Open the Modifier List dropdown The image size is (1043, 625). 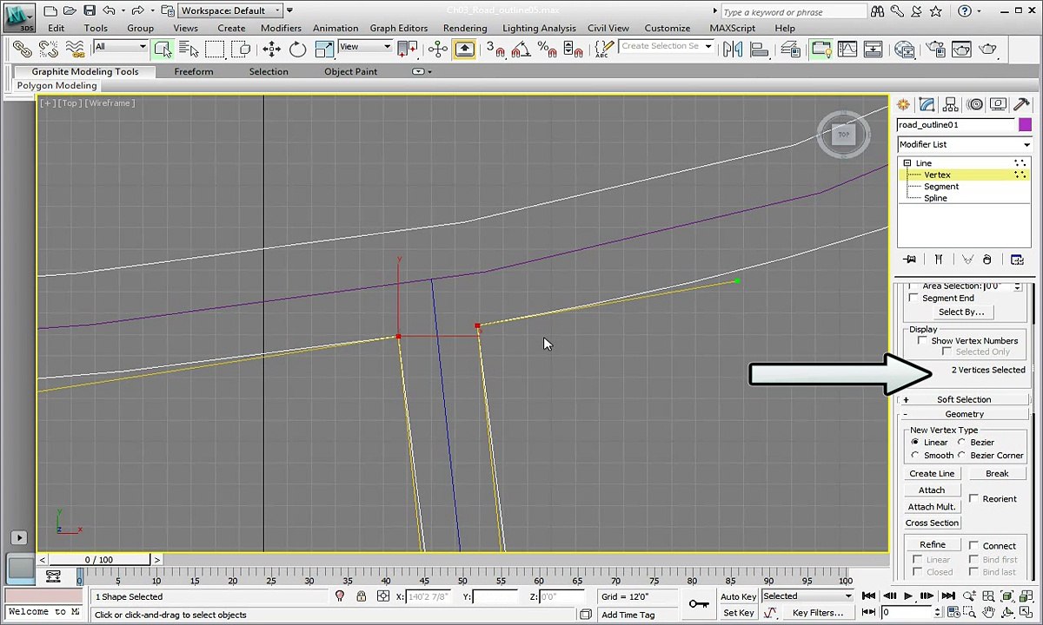[964, 144]
